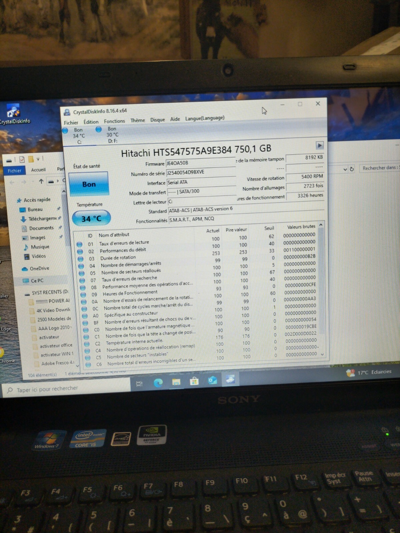400x533 pixels.
Task: Click Properties icon in Explorer quick toolbar
Action: click(x=22, y=160)
